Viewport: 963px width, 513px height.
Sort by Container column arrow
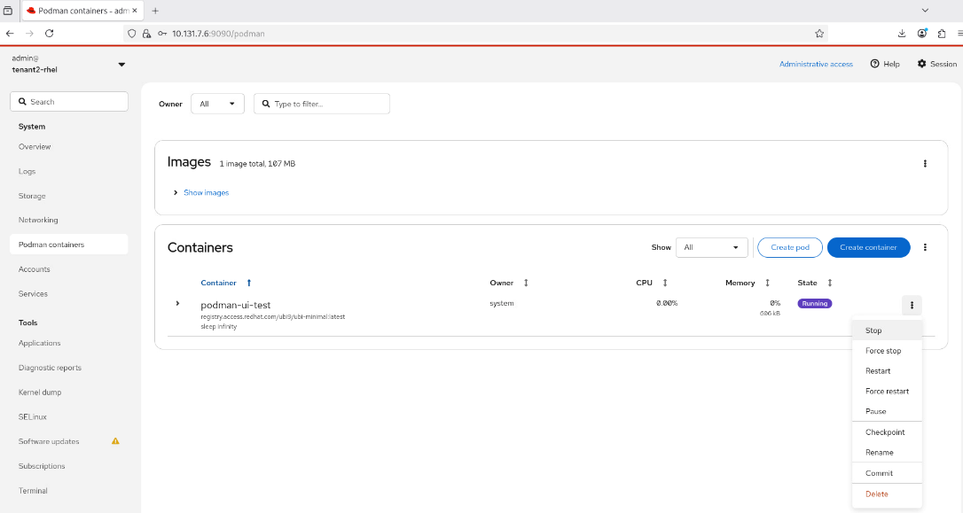pyautogui.click(x=249, y=283)
